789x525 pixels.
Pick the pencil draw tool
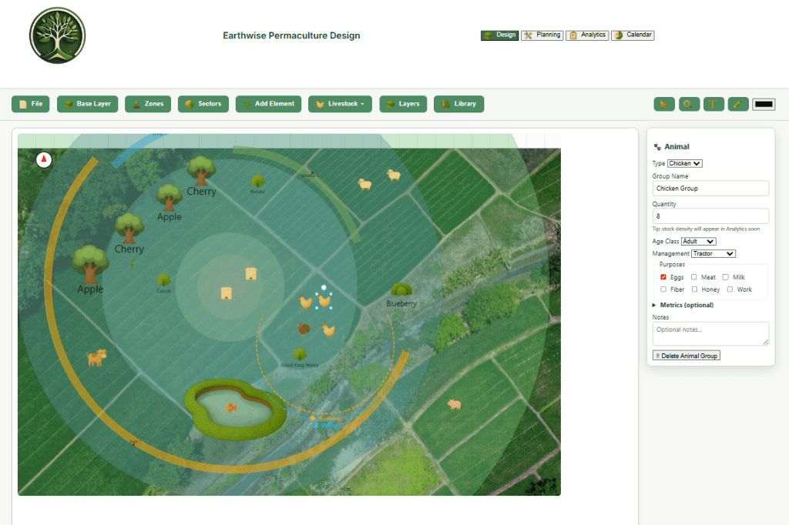[738, 104]
